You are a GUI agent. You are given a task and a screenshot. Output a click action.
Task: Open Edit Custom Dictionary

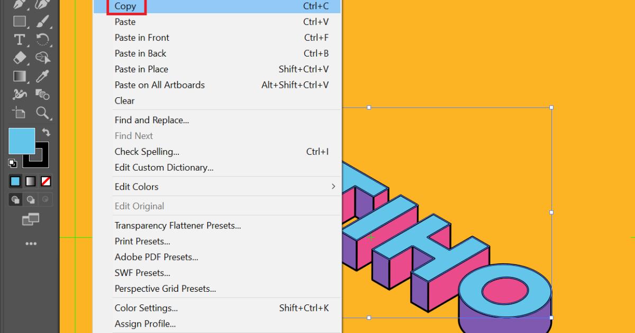217,168
